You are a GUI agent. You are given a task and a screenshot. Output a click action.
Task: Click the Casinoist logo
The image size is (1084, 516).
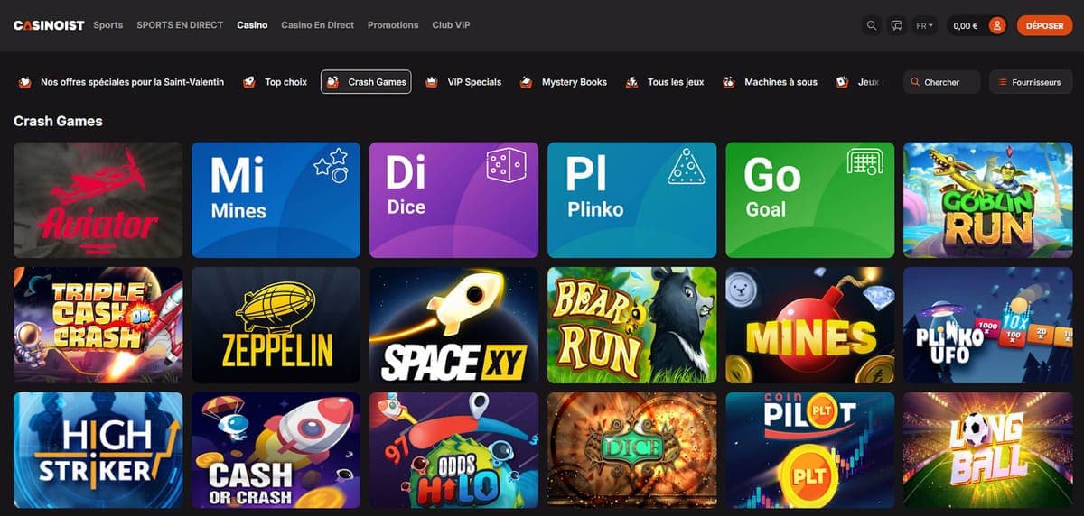(49, 25)
